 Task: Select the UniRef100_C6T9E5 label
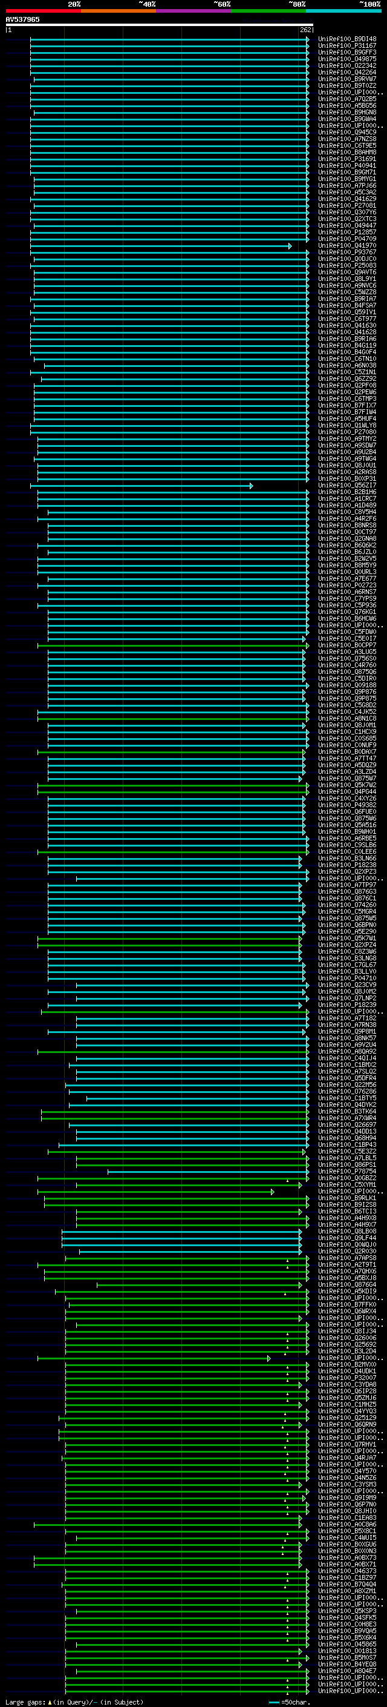[x=347, y=146]
